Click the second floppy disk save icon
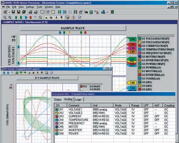179x143 pixels. [19, 12]
